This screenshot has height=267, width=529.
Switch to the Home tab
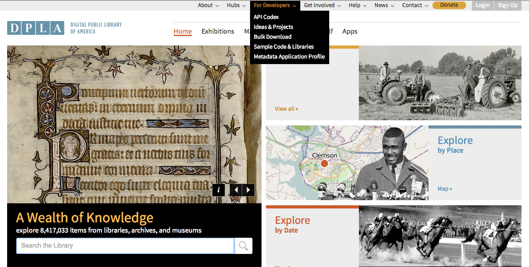183,32
